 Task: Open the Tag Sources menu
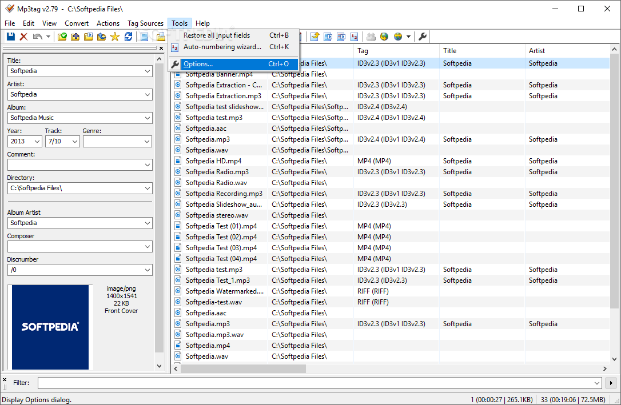click(x=145, y=23)
